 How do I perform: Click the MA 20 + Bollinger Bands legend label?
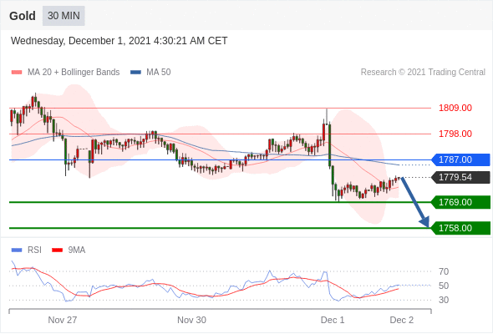pyautogui.click(x=74, y=73)
